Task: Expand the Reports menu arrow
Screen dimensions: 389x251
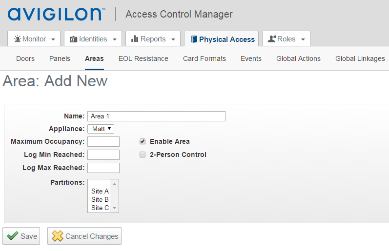Action: [173, 39]
